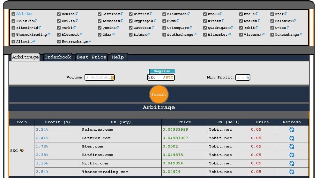Screen dimensions: 319x178
Task: Open Cryptopia external link icon
Action: pos(155,21)
